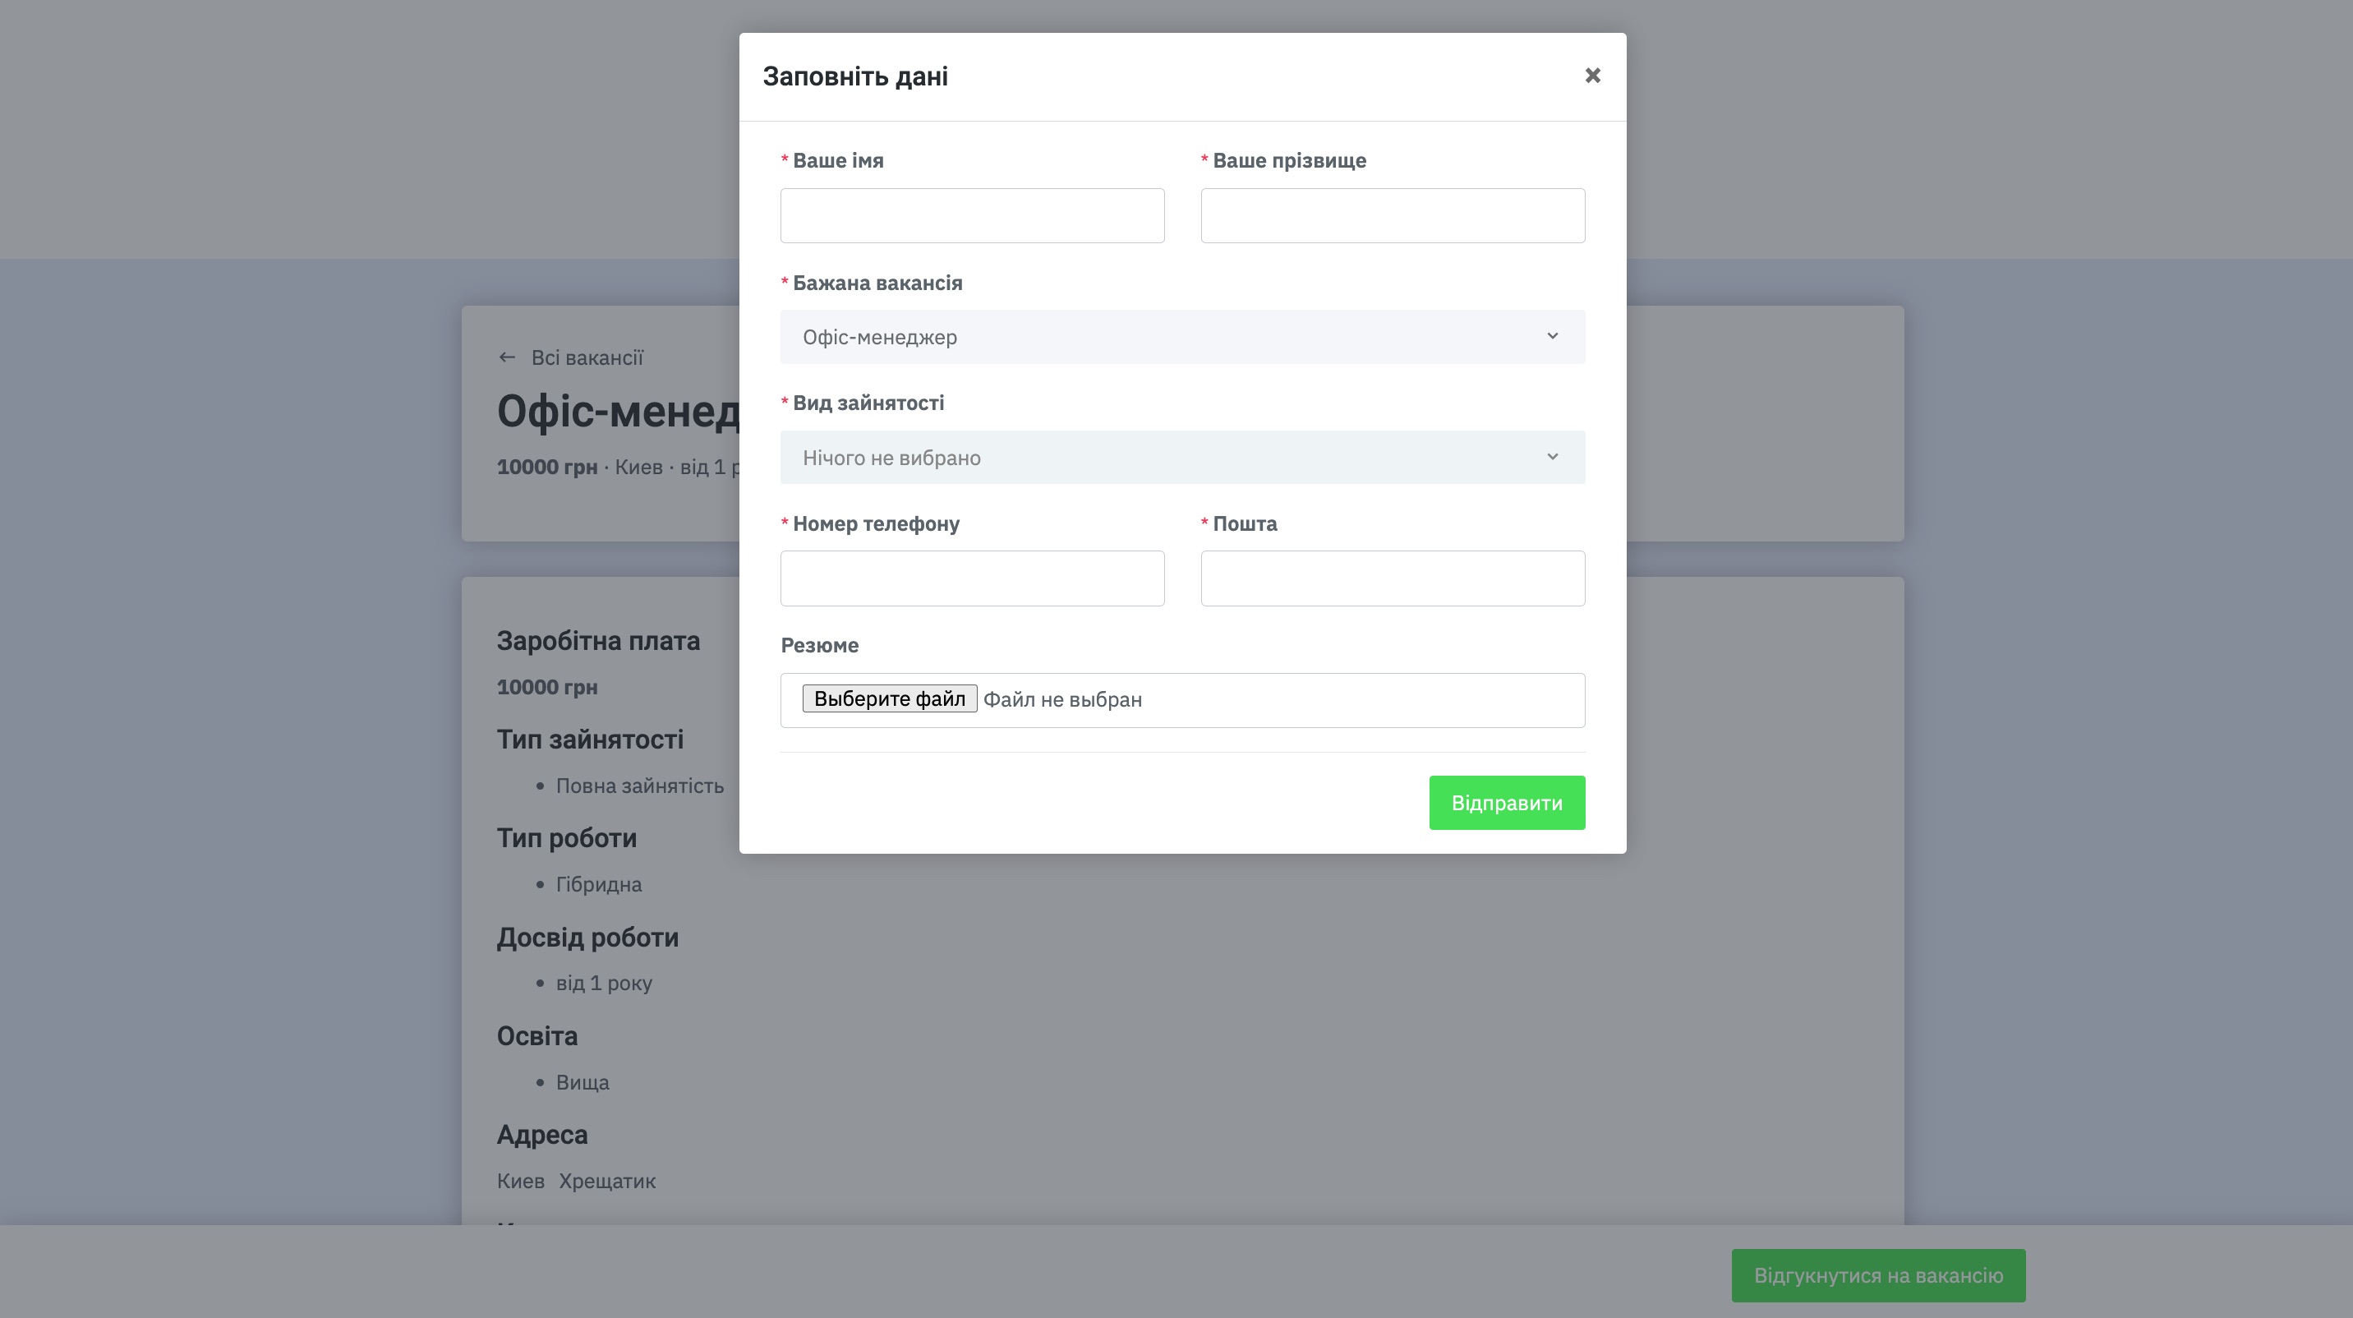
Task: Click the Заробітна плата heading
Action: tap(598, 641)
